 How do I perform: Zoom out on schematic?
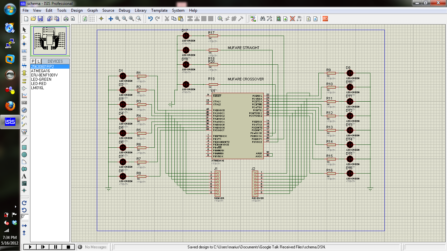pyautogui.click(x=125, y=19)
